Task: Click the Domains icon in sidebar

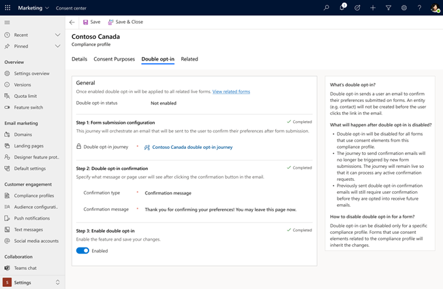Action: point(7,135)
